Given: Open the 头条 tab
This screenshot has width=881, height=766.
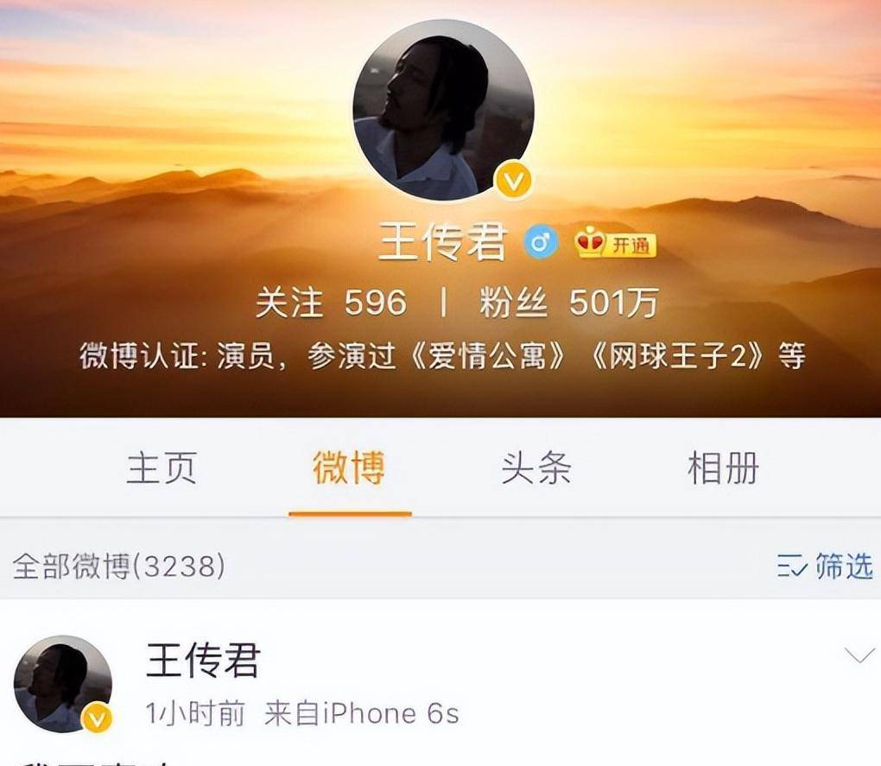Looking at the screenshot, I should [x=536, y=468].
